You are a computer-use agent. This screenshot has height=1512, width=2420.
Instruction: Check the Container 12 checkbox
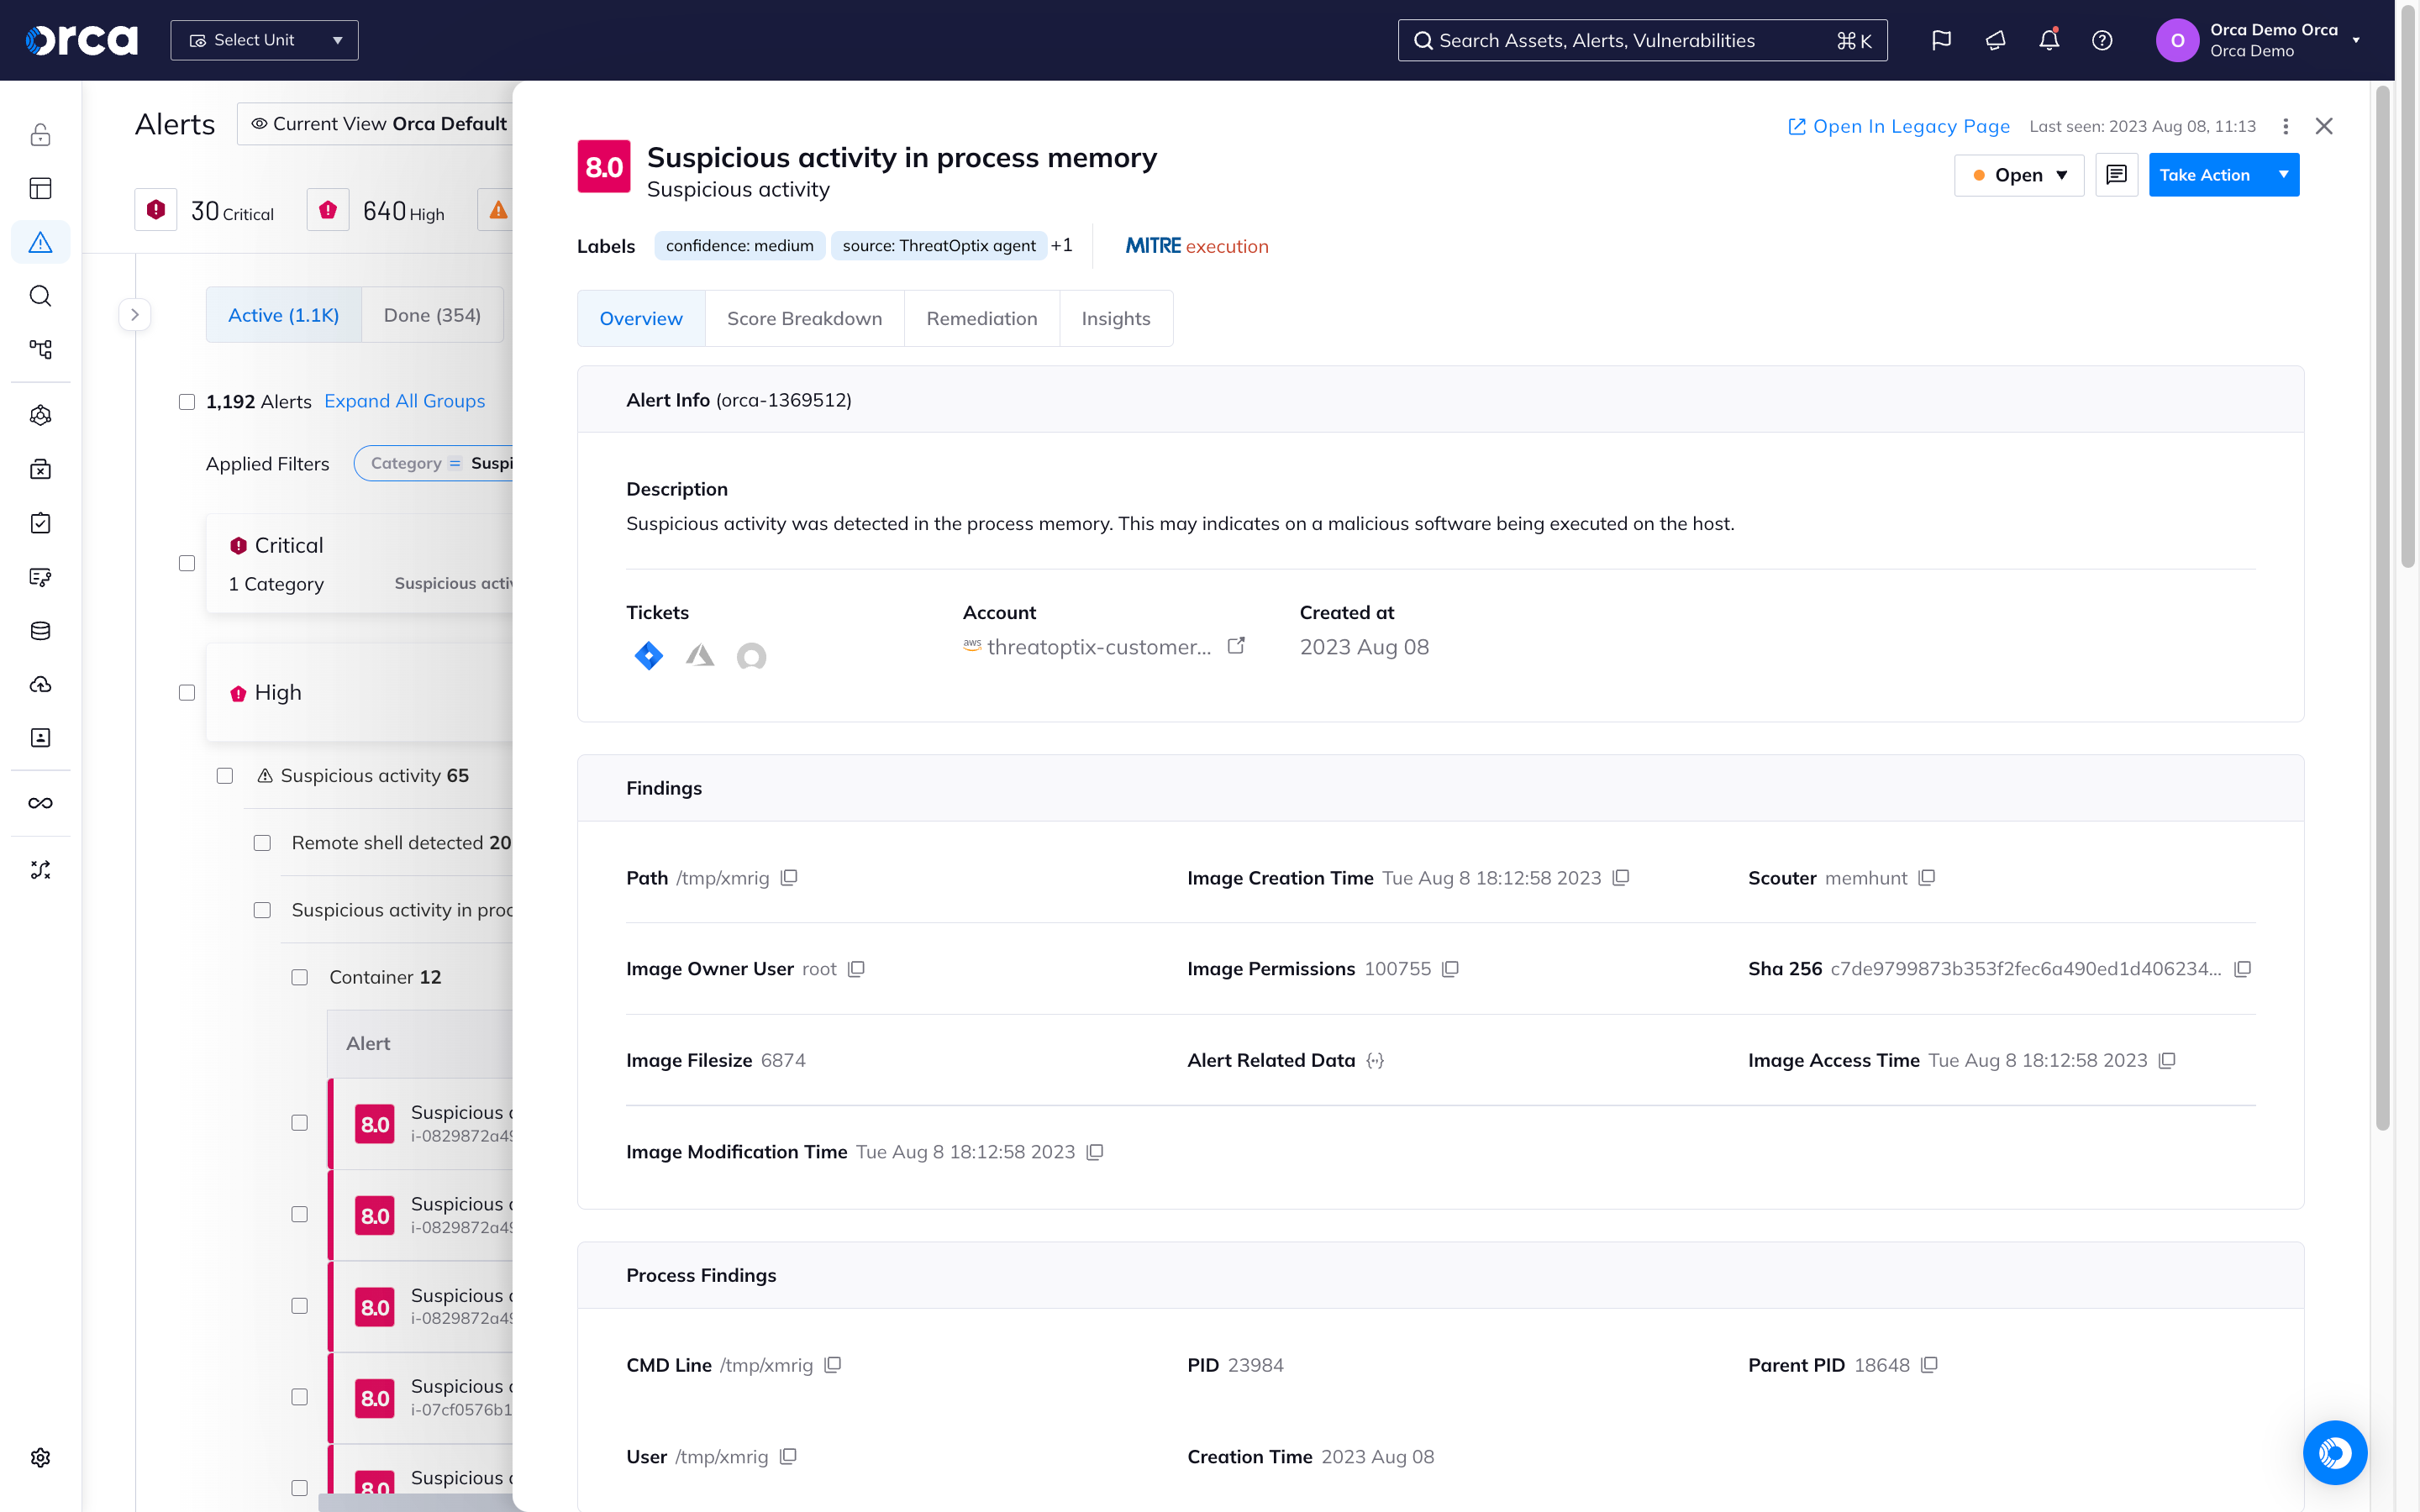click(300, 977)
